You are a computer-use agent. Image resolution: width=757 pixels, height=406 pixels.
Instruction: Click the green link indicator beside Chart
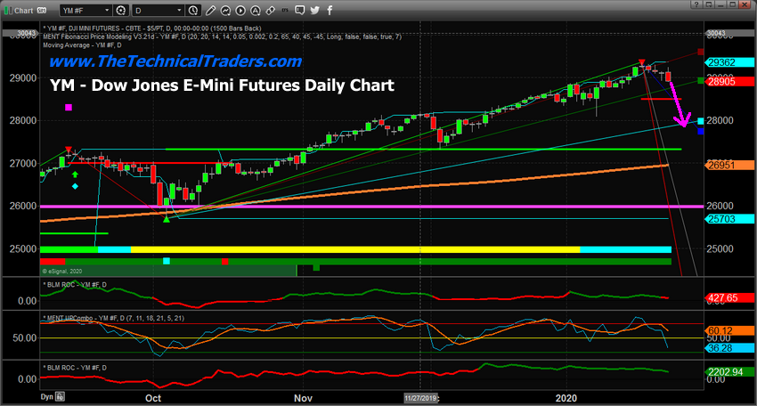point(8,10)
